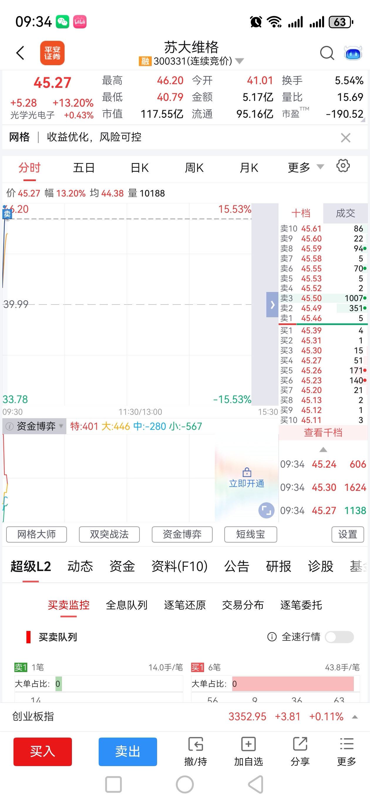Tap WeChat notification icon in status bar
Viewport: 370px width, 799px height.
pos(62,22)
